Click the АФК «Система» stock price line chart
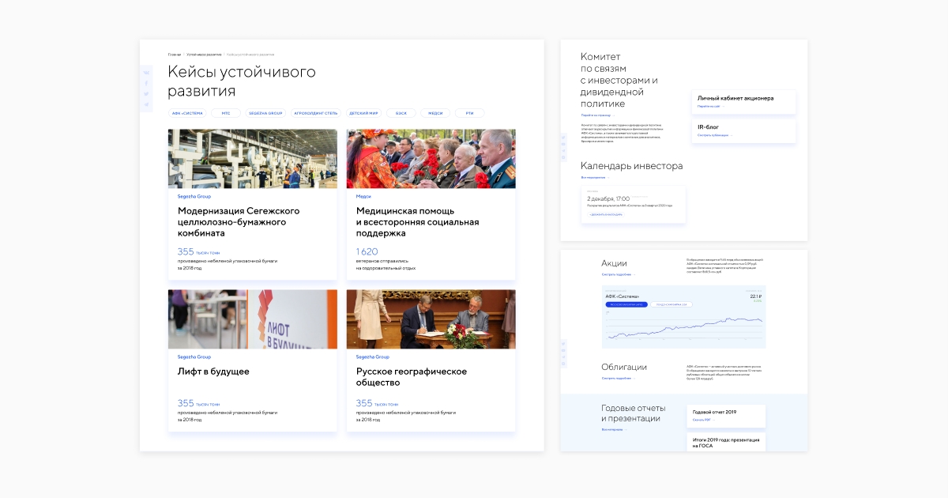Image resolution: width=948 pixels, height=498 pixels. [683, 326]
